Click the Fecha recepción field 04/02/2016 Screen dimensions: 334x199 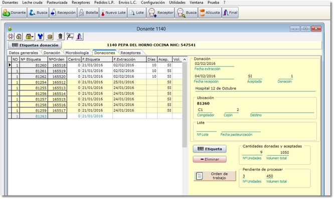pyautogui.click(x=214, y=76)
